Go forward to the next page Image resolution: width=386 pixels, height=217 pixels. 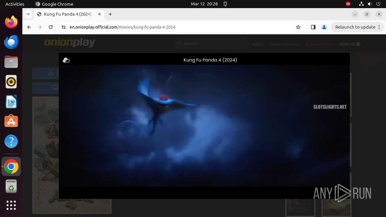click(x=40, y=27)
